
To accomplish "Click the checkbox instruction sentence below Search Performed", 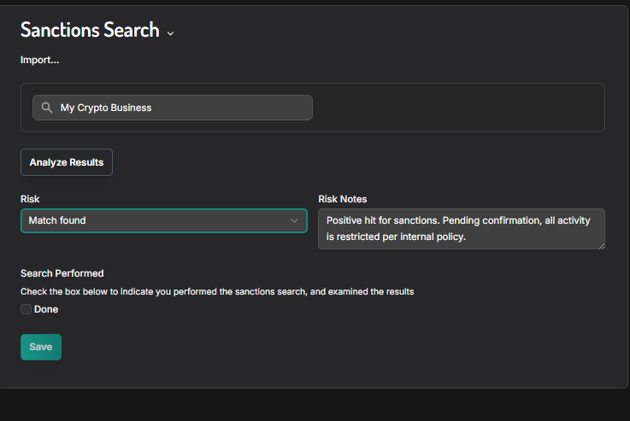I will (x=217, y=291).
